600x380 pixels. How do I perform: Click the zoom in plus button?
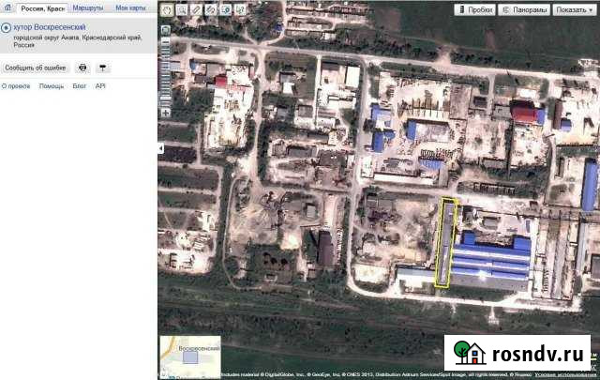click(x=165, y=113)
